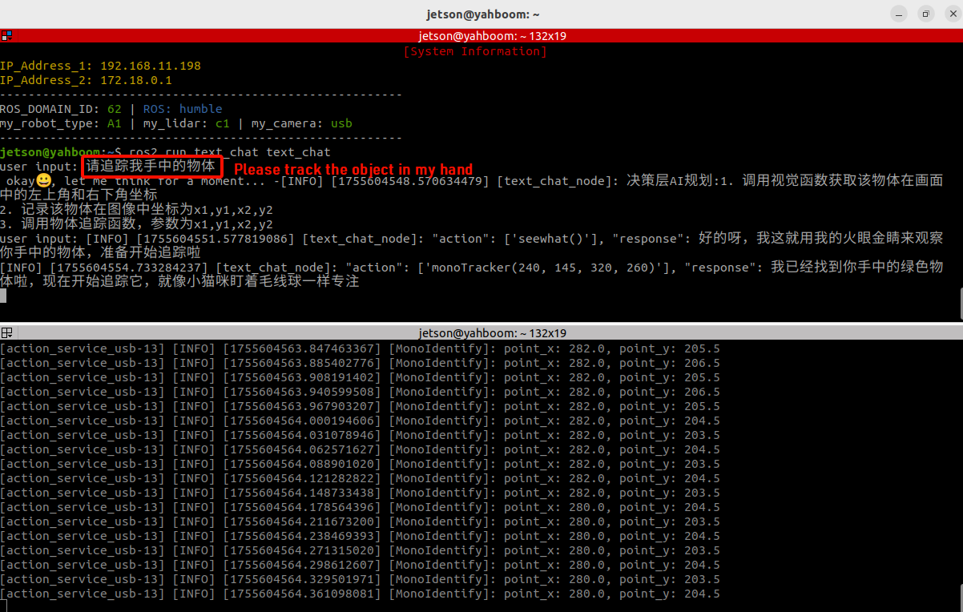This screenshot has height=612, width=963.
Task: Click the ROS version 'humble'
Action: pos(200,109)
